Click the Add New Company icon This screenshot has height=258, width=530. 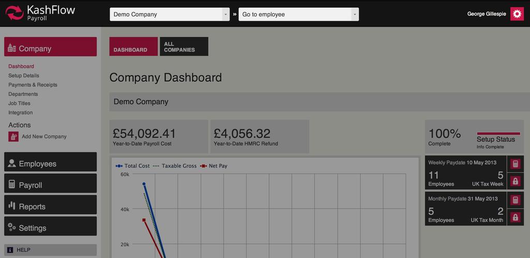(x=13, y=136)
